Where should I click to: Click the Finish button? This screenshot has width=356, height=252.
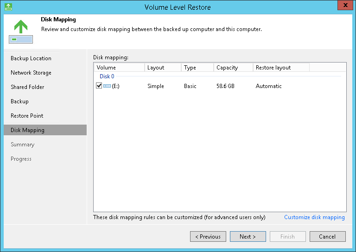pos(288,237)
